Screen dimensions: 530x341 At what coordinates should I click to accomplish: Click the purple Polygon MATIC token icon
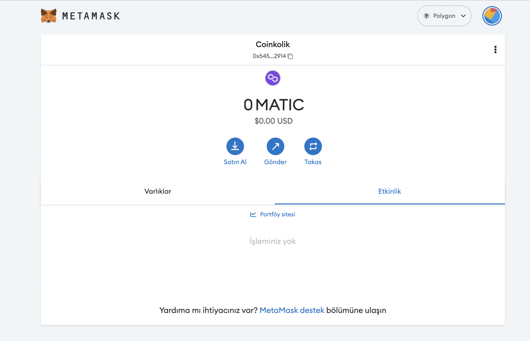tap(273, 78)
